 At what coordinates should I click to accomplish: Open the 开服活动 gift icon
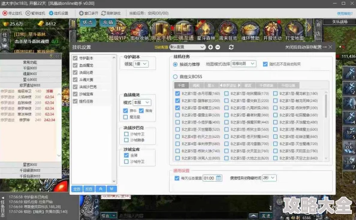273,31
